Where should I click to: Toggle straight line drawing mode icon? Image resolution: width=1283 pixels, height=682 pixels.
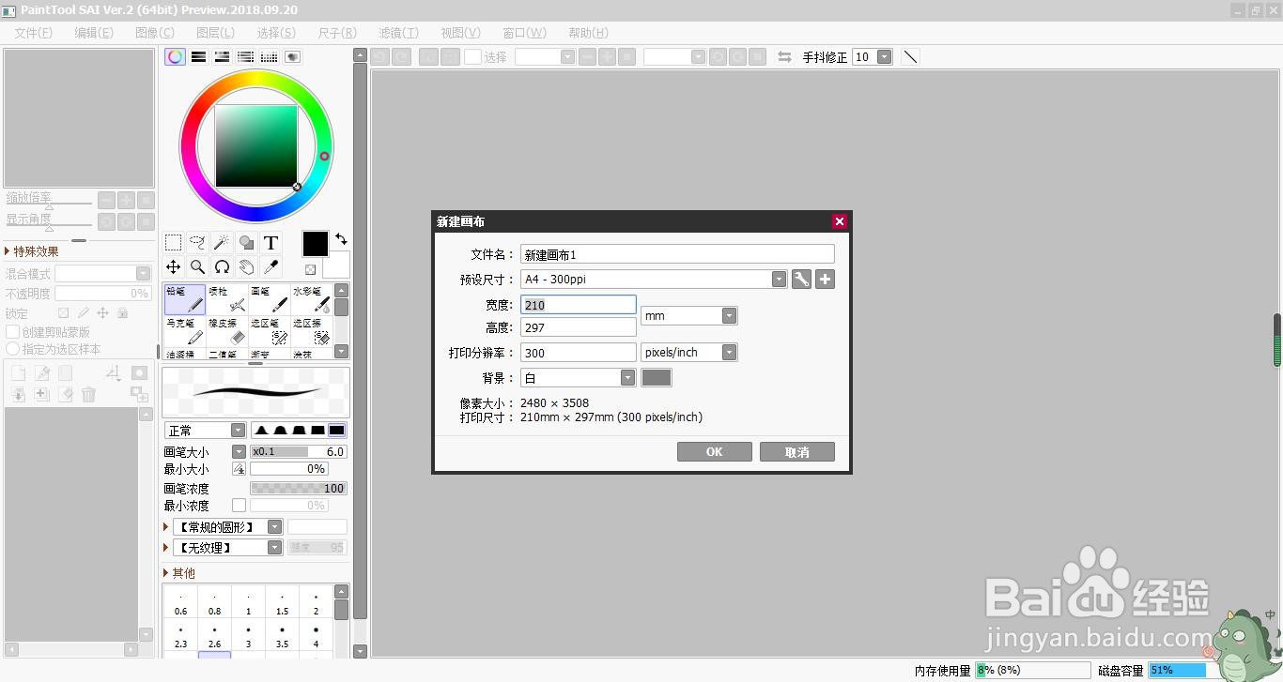[910, 57]
